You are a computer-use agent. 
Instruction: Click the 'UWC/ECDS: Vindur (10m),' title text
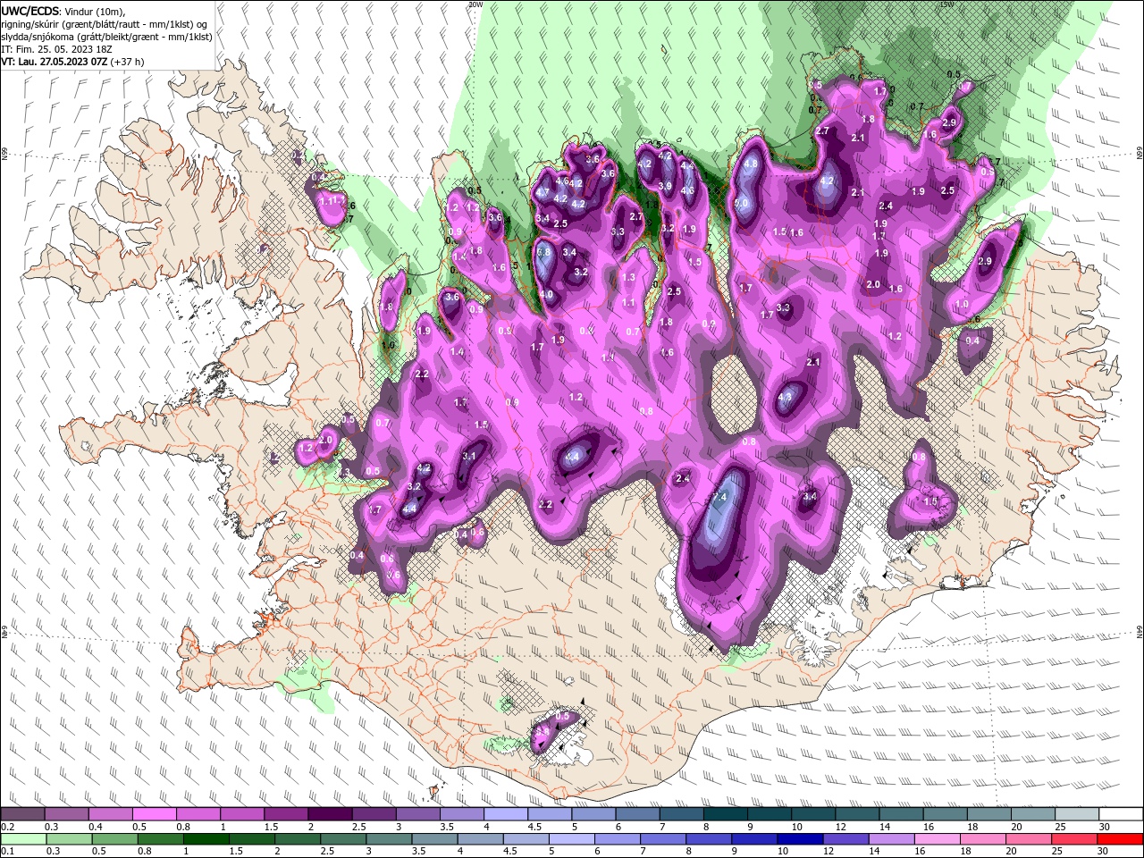click(x=63, y=12)
